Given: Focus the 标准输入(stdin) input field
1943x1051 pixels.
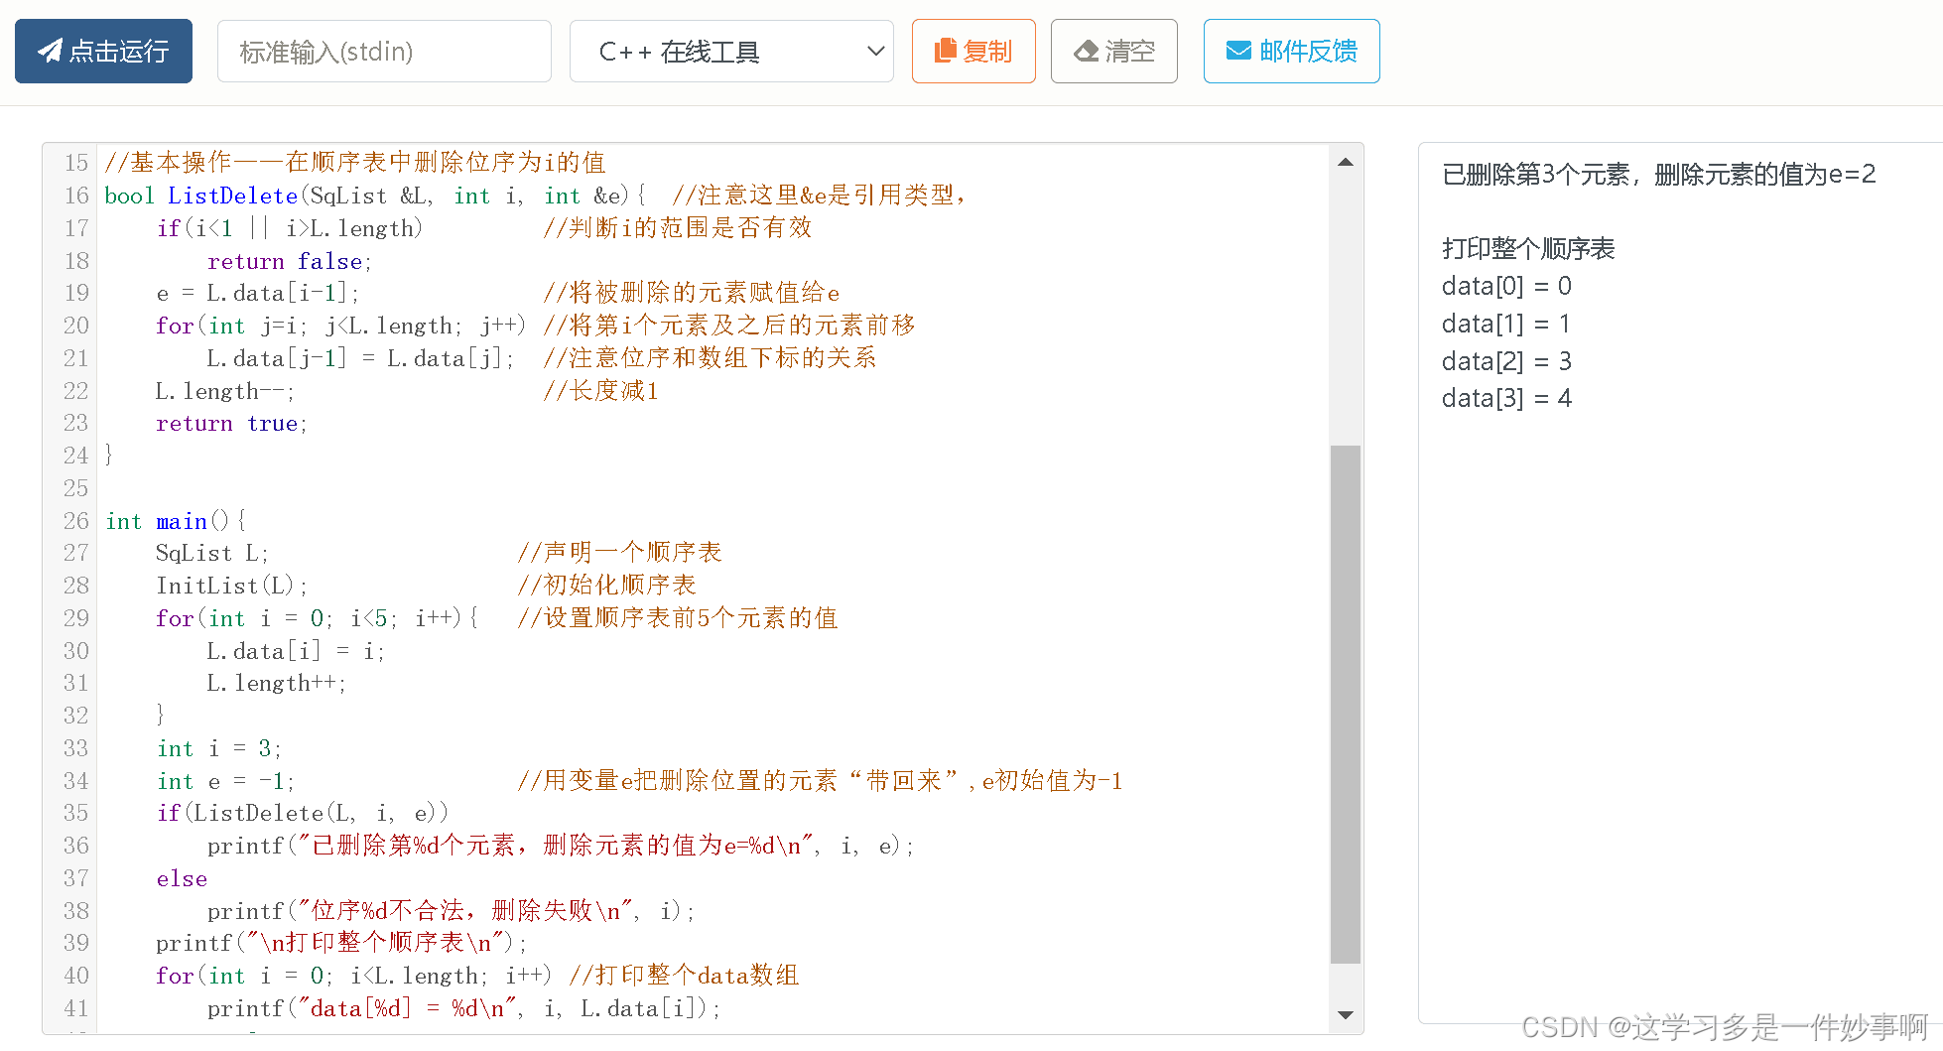Looking at the screenshot, I should point(384,51).
